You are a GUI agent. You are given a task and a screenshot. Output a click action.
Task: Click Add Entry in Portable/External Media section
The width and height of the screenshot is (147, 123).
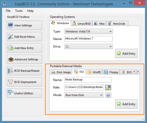tap(126, 104)
